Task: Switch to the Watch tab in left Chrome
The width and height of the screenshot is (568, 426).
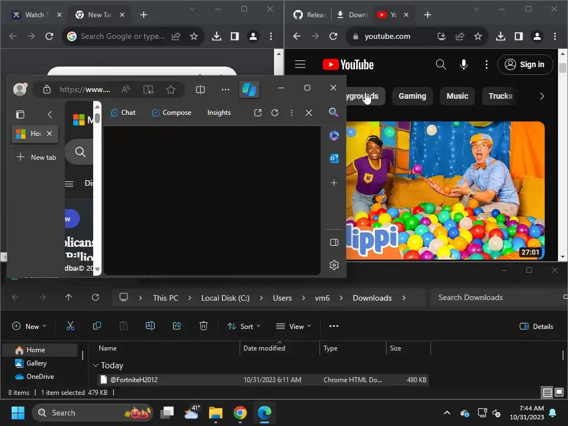Action: 36,15
